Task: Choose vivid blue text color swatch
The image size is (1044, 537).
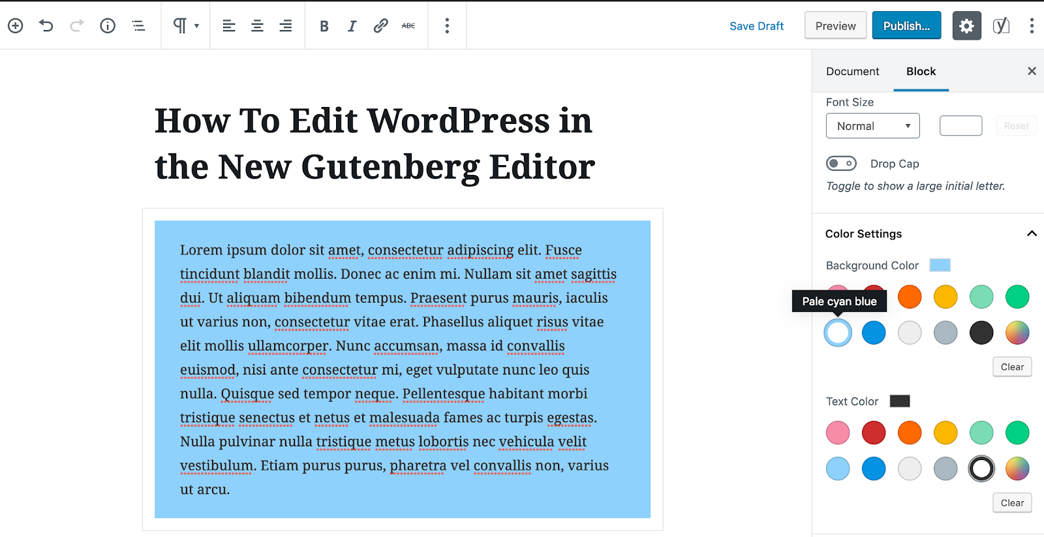Action: (874, 468)
